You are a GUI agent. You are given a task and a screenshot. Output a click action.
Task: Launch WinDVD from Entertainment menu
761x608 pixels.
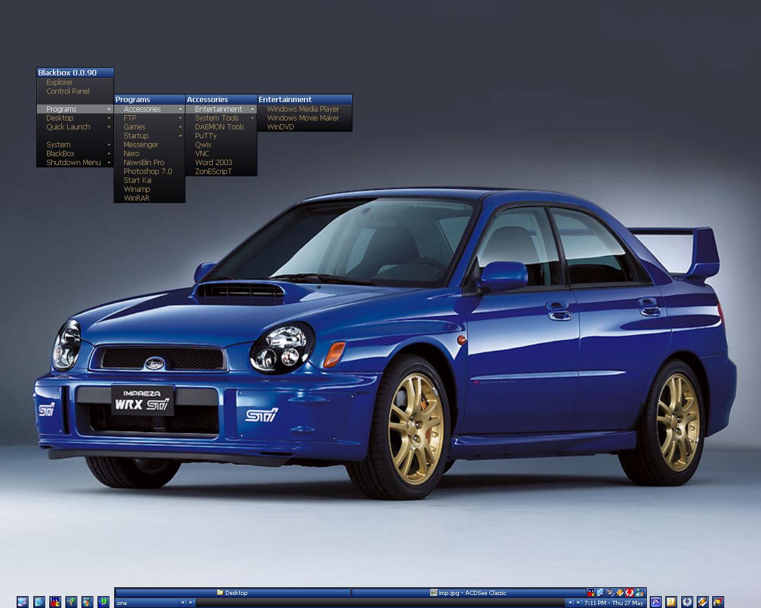pos(304,127)
